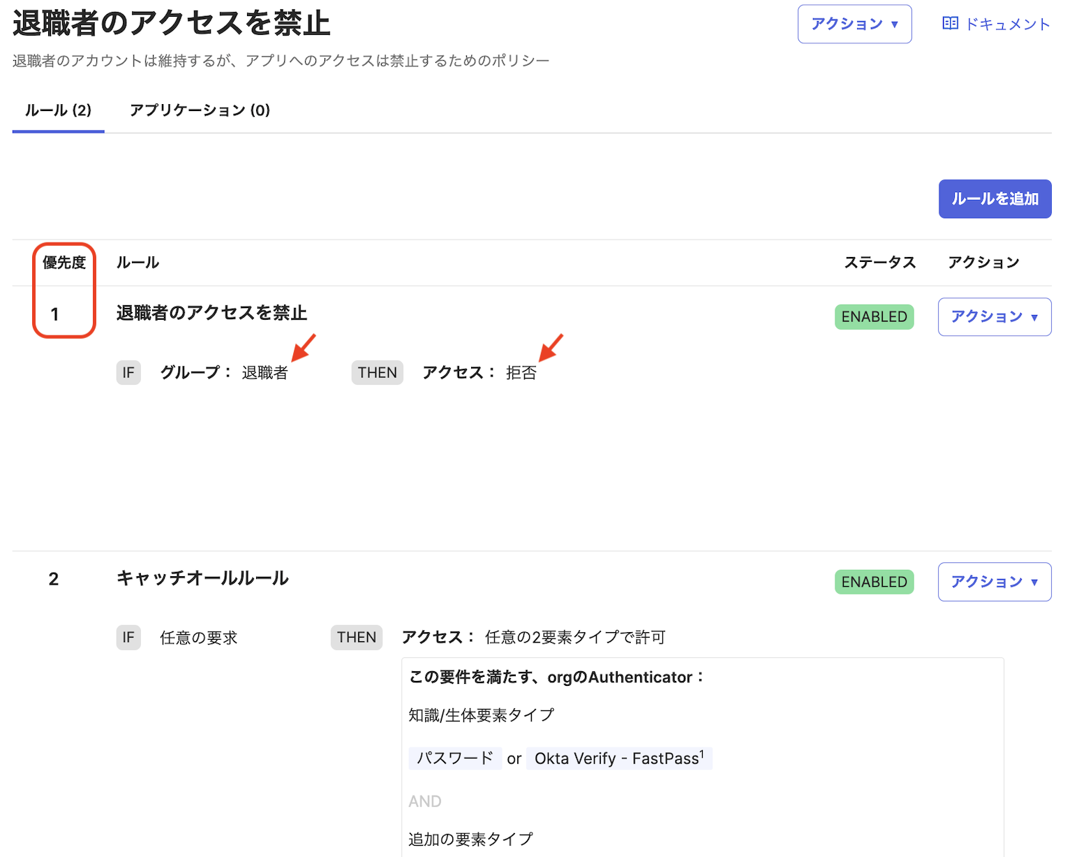Click the rule name 退職者のアクセスを禁止
1072x857 pixels.
(211, 313)
